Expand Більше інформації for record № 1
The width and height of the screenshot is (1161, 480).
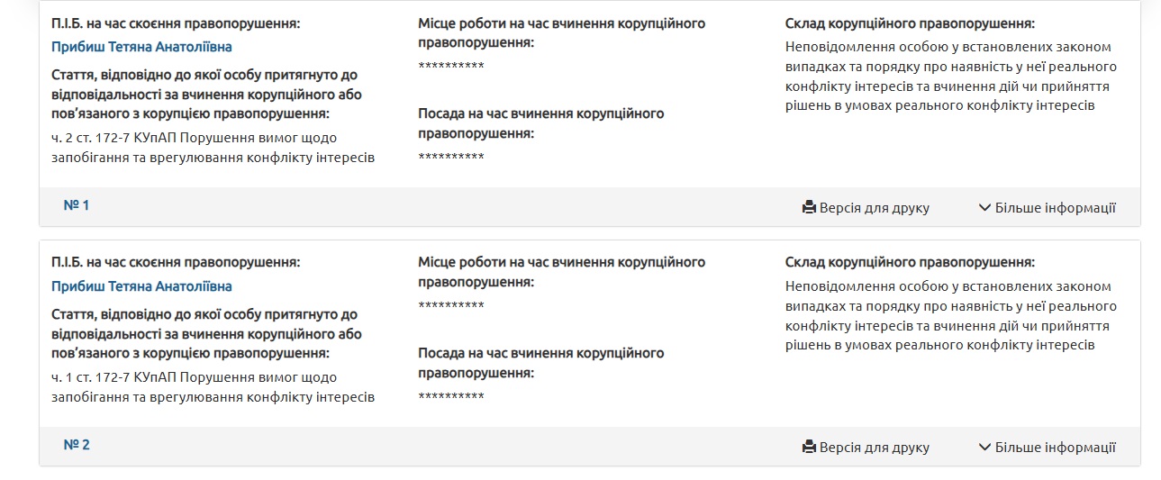point(1048,208)
